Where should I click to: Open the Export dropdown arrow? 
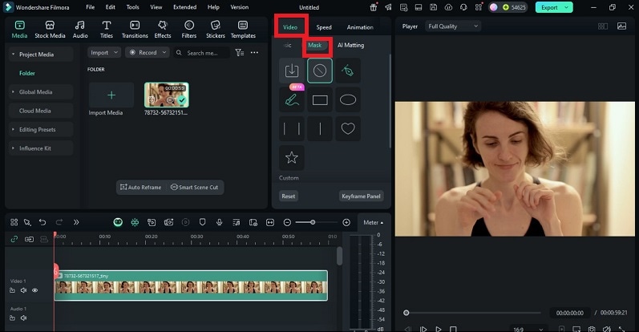(567, 7)
